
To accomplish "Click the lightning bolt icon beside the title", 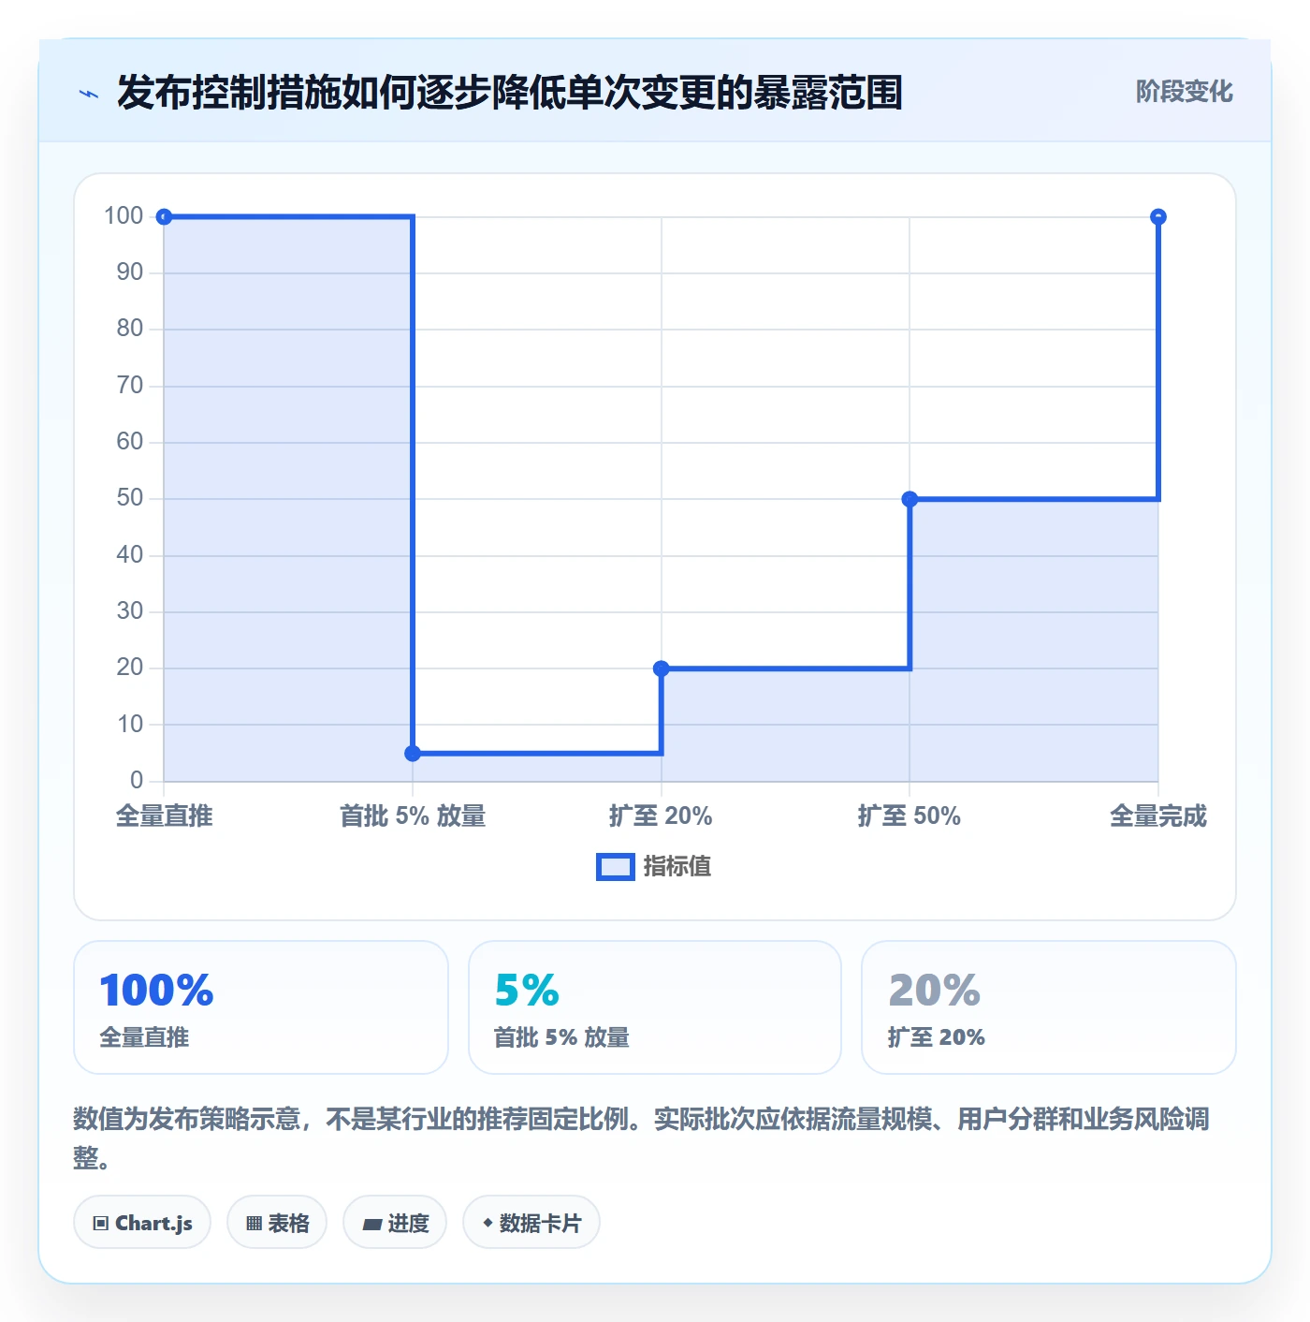I will coord(89,94).
